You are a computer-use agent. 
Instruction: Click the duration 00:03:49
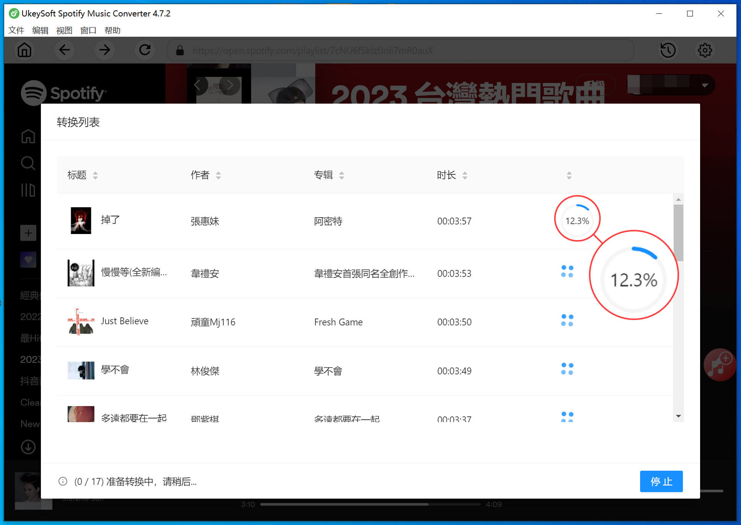pyautogui.click(x=454, y=371)
